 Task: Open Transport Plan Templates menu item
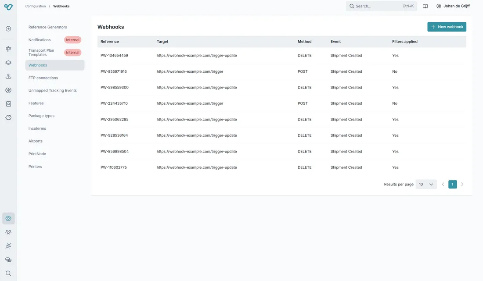(55, 53)
